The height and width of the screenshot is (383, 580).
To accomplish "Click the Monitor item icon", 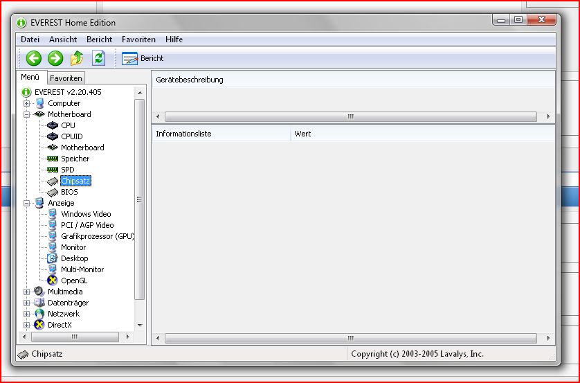I will click(x=53, y=247).
